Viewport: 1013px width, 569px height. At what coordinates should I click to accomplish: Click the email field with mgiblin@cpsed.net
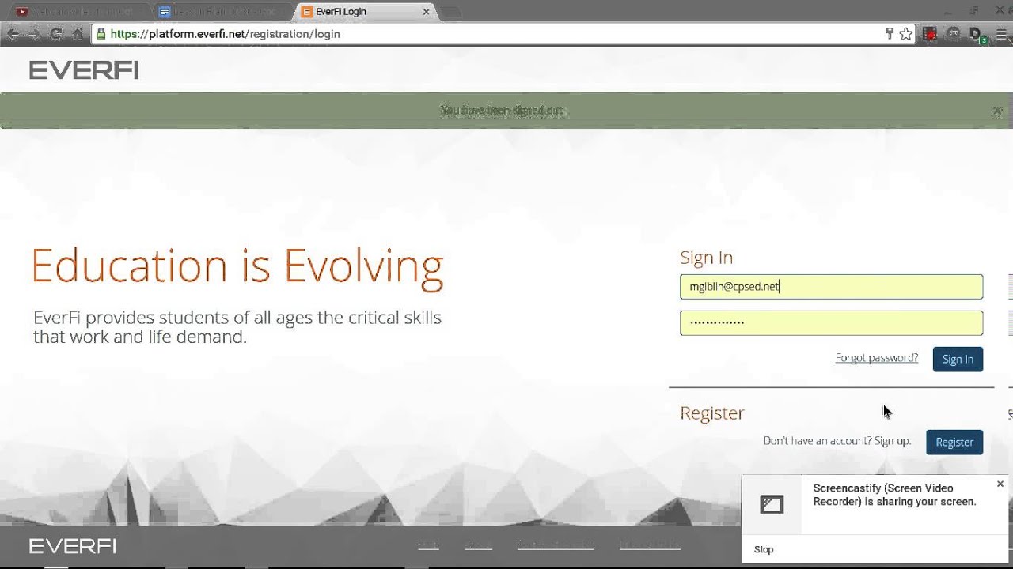[x=831, y=287]
